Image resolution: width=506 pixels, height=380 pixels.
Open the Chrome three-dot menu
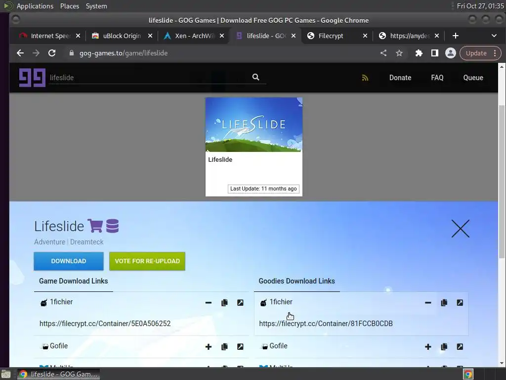(495, 53)
